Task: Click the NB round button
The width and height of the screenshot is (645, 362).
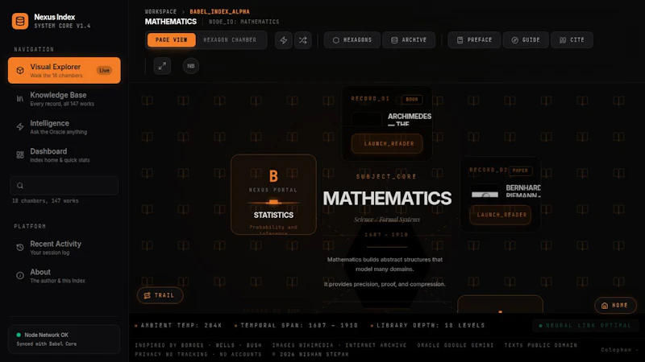Action: [191, 66]
